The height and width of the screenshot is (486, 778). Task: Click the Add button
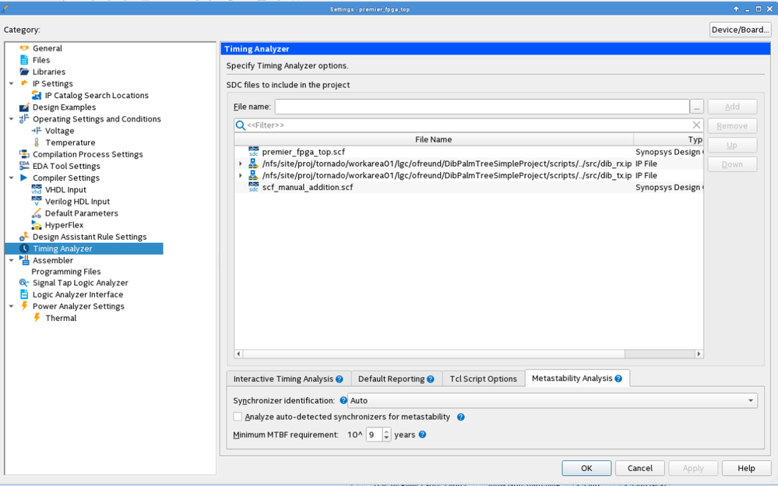point(732,107)
